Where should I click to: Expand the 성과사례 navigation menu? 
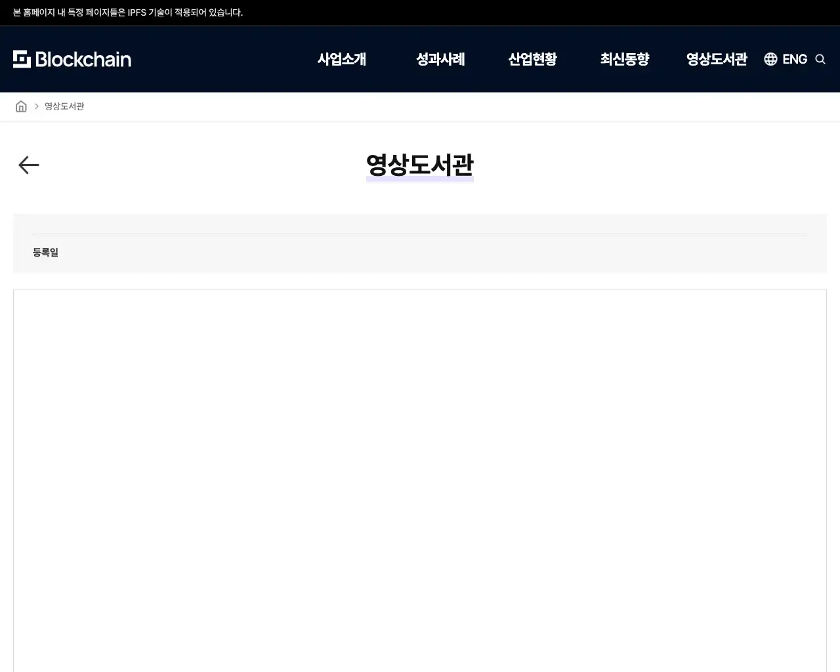pyautogui.click(x=440, y=59)
